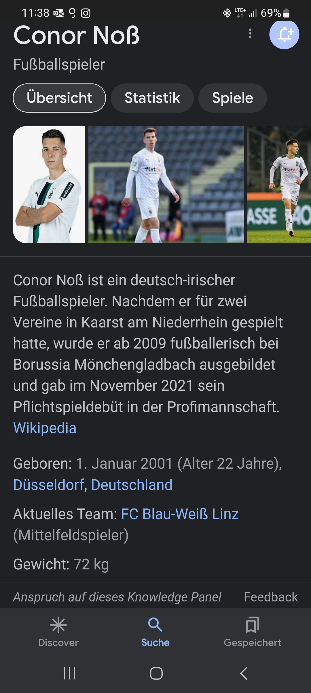The width and height of the screenshot is (311, 693).
Task: Open recent apps navigation button
Action: (69, 673)
